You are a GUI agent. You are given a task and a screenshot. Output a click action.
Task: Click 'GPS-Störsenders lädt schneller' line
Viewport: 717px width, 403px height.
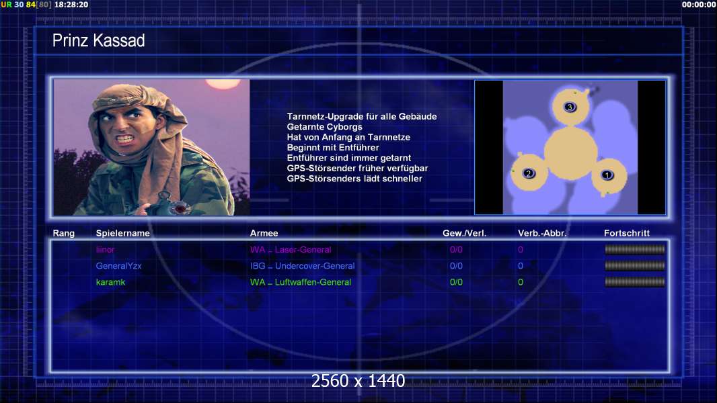[x=354, y=179]
